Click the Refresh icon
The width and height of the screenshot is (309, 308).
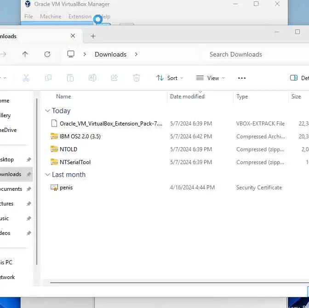point(47,54)
